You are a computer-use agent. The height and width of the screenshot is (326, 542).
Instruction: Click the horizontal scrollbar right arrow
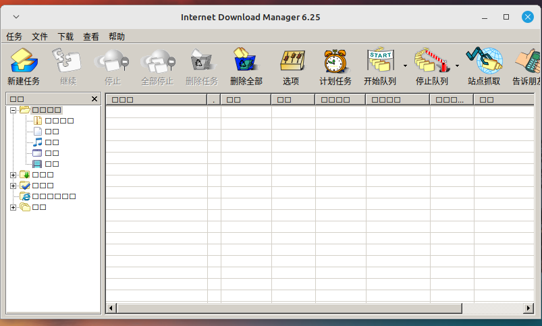[x=529, y=308]
